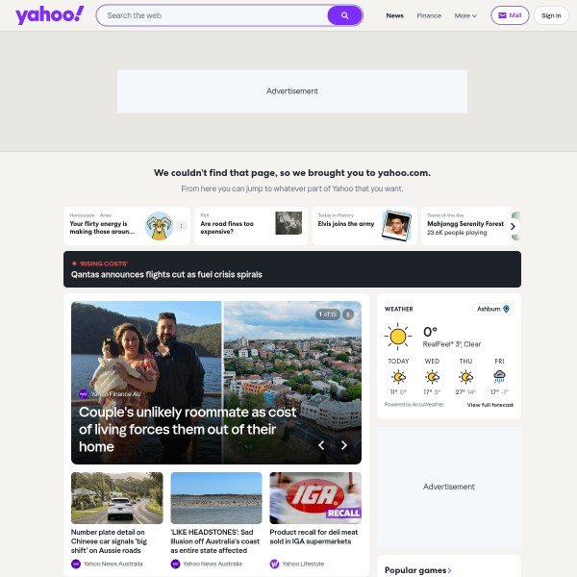The width and height of the screenshot is (577, 577).
Task: Open Qantas flights cut breaking headline
Action: [x=166, y=274]
